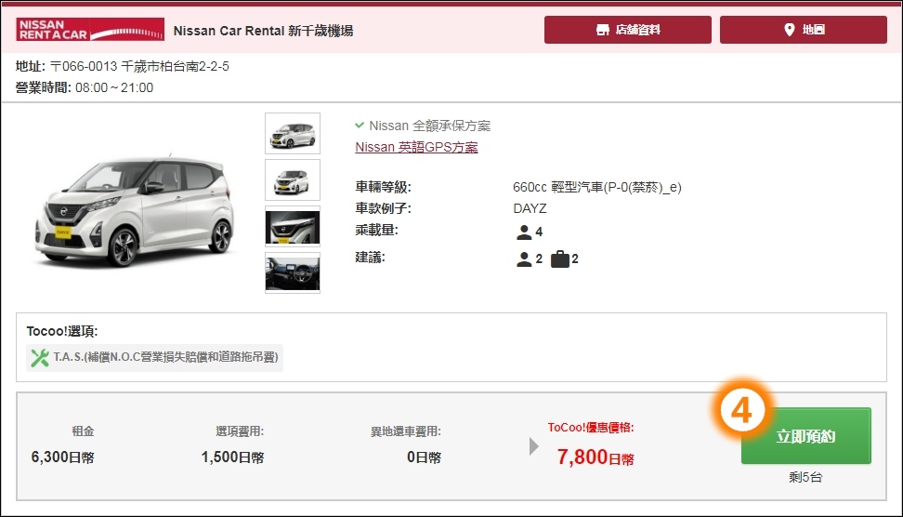903x517 pixels.
Task: Select the T.A.S. option tag
Action: (154, 357)
